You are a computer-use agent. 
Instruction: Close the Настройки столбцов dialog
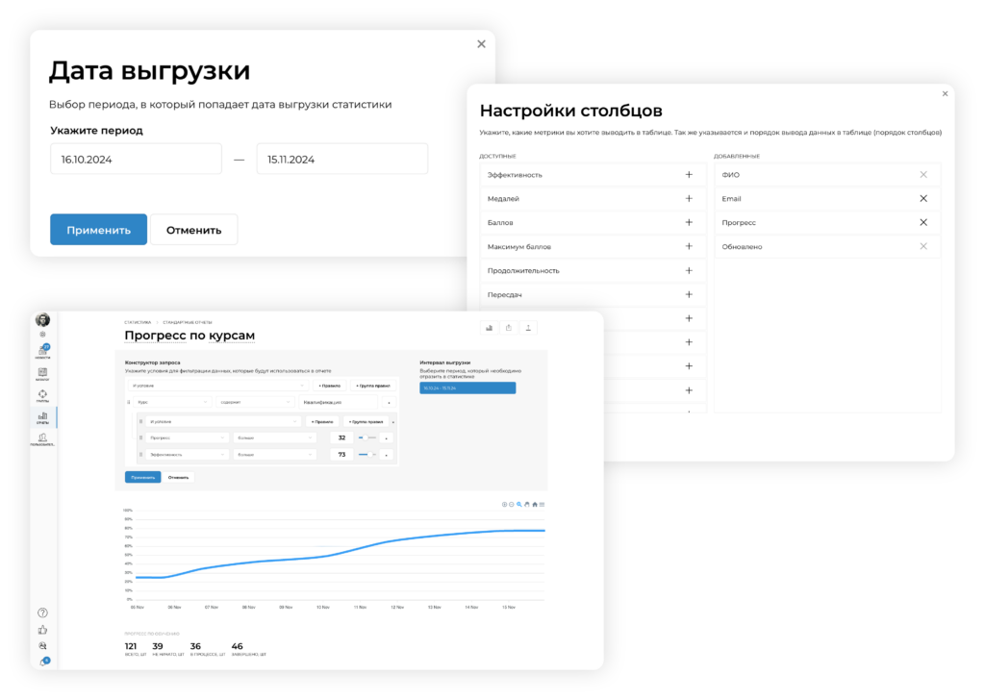(945, 93)
